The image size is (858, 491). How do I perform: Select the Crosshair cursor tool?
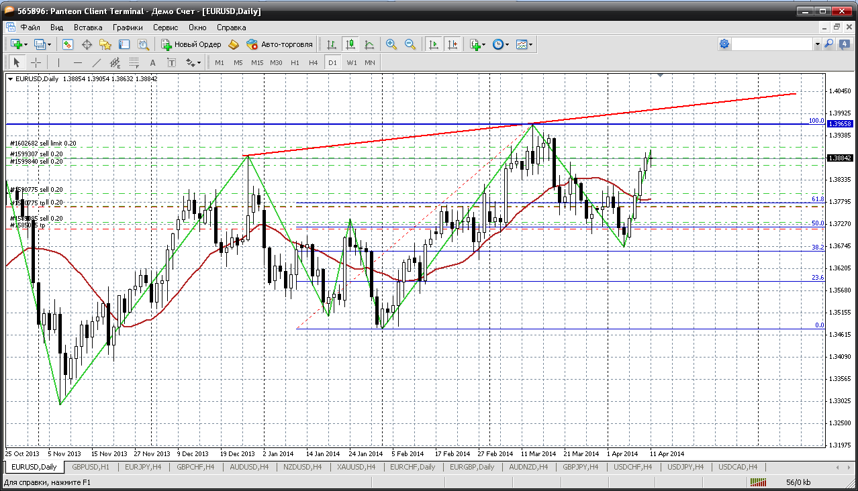36,62
